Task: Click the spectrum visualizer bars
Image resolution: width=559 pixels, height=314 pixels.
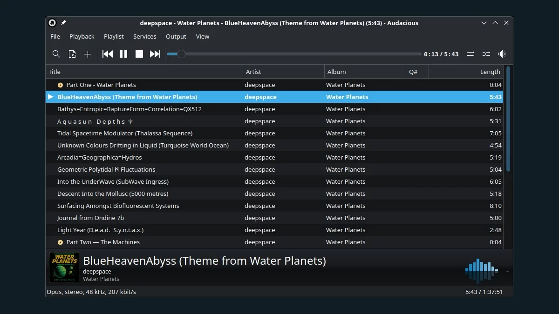Action: [x=482, y=270]
